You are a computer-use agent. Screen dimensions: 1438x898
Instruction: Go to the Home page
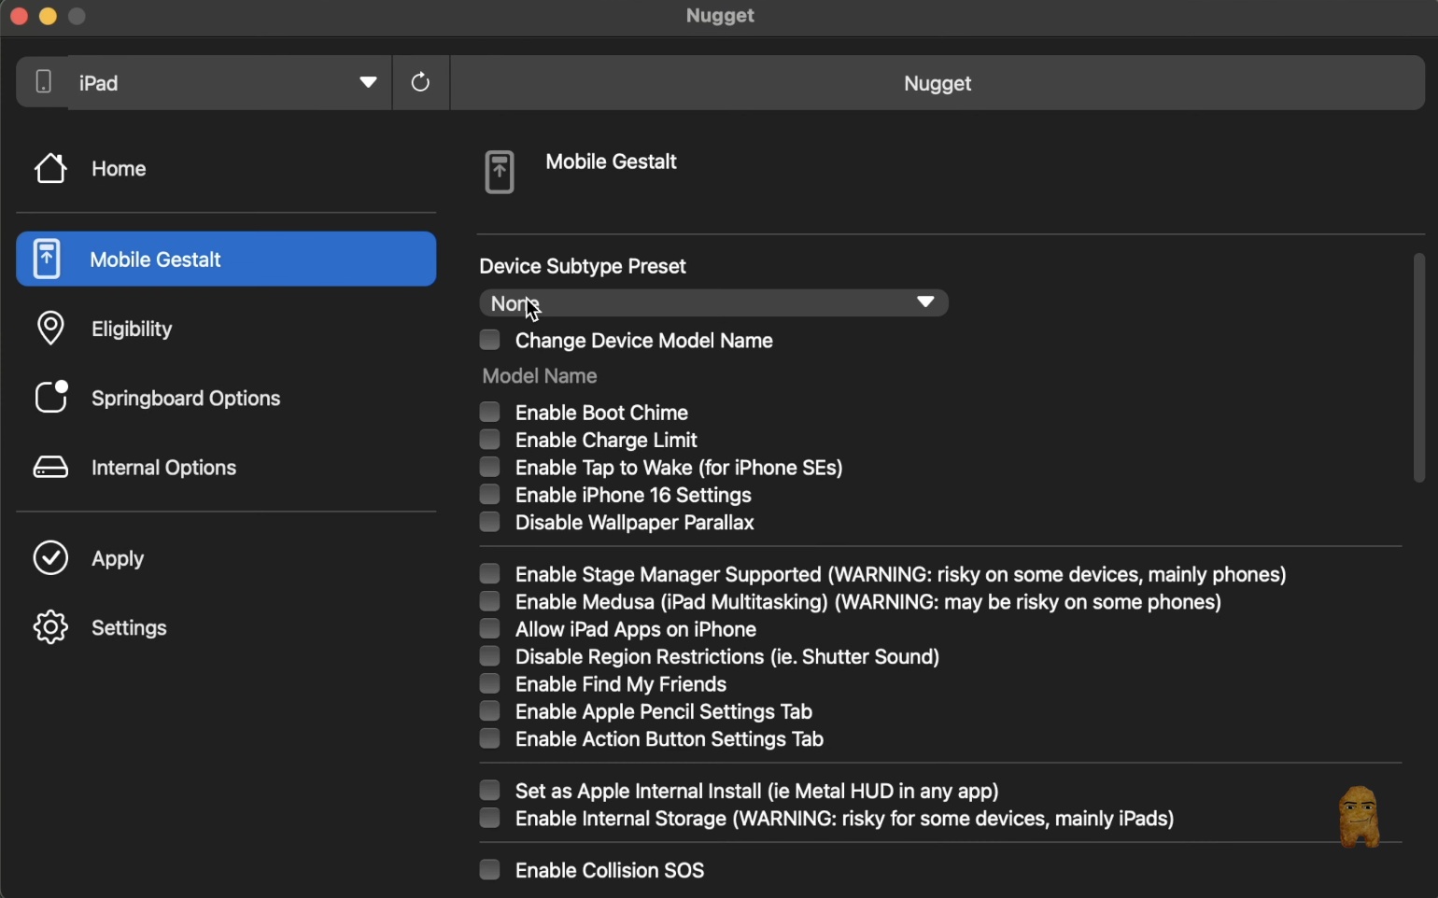226,169
